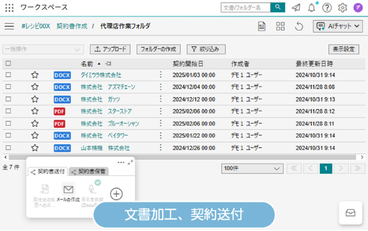
Task: Click the scrollbar right arrow
Action: [362, 157]
